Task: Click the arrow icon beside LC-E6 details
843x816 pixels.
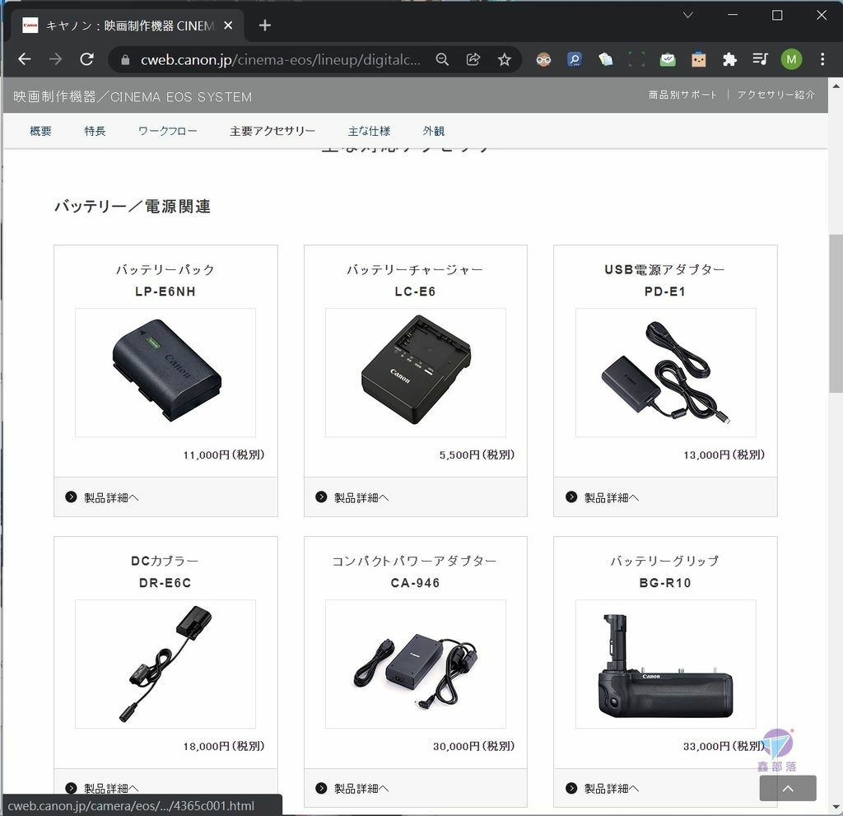Action: [322, 497]
